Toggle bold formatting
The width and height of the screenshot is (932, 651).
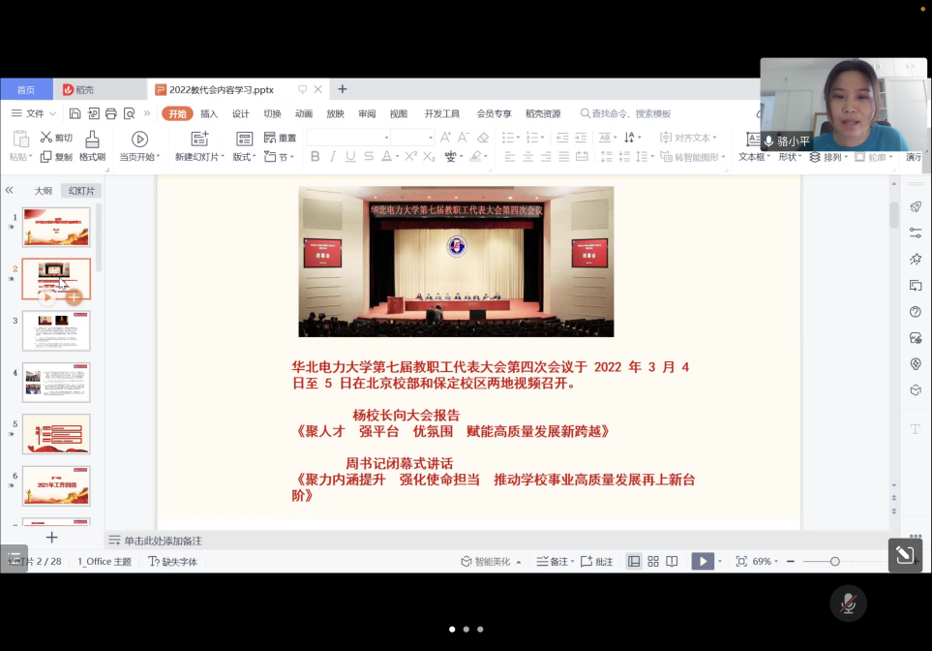(315, 157)
